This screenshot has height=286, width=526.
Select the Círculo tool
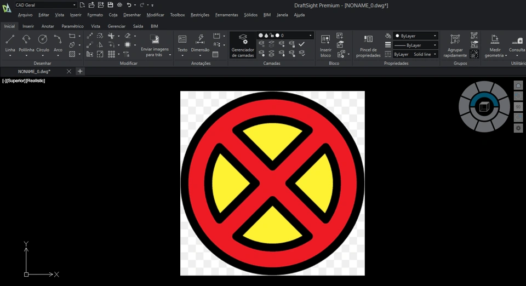click(x=43, y=43)
